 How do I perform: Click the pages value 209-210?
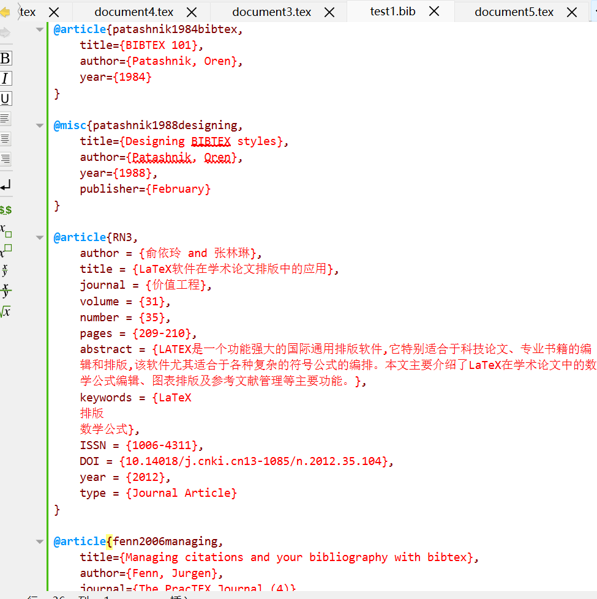tap(162, 333)
